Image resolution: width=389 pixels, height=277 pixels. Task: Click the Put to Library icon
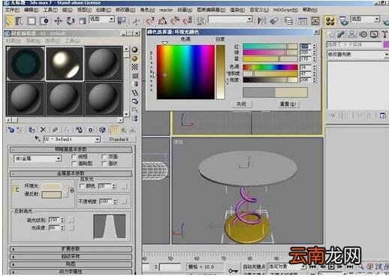[x=79, y=130]
